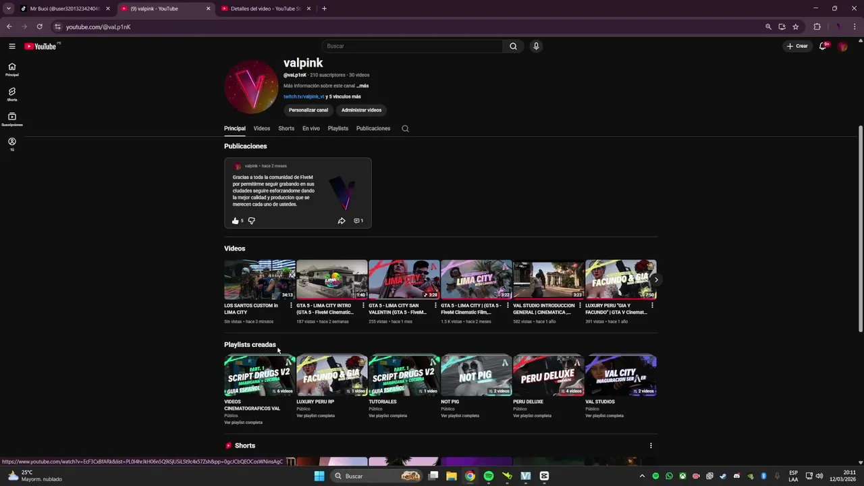Open Shorts section three-dot menu
The width and height of the screenshot is (864, 486).
point(651,446)
